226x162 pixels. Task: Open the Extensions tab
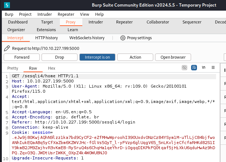pyautogui.click(x=46, y=30)
